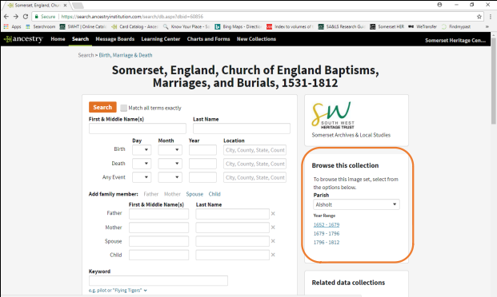The width and height of the screenshot is (497, 297).
Task: Add a Father family member
Action: 151,194
